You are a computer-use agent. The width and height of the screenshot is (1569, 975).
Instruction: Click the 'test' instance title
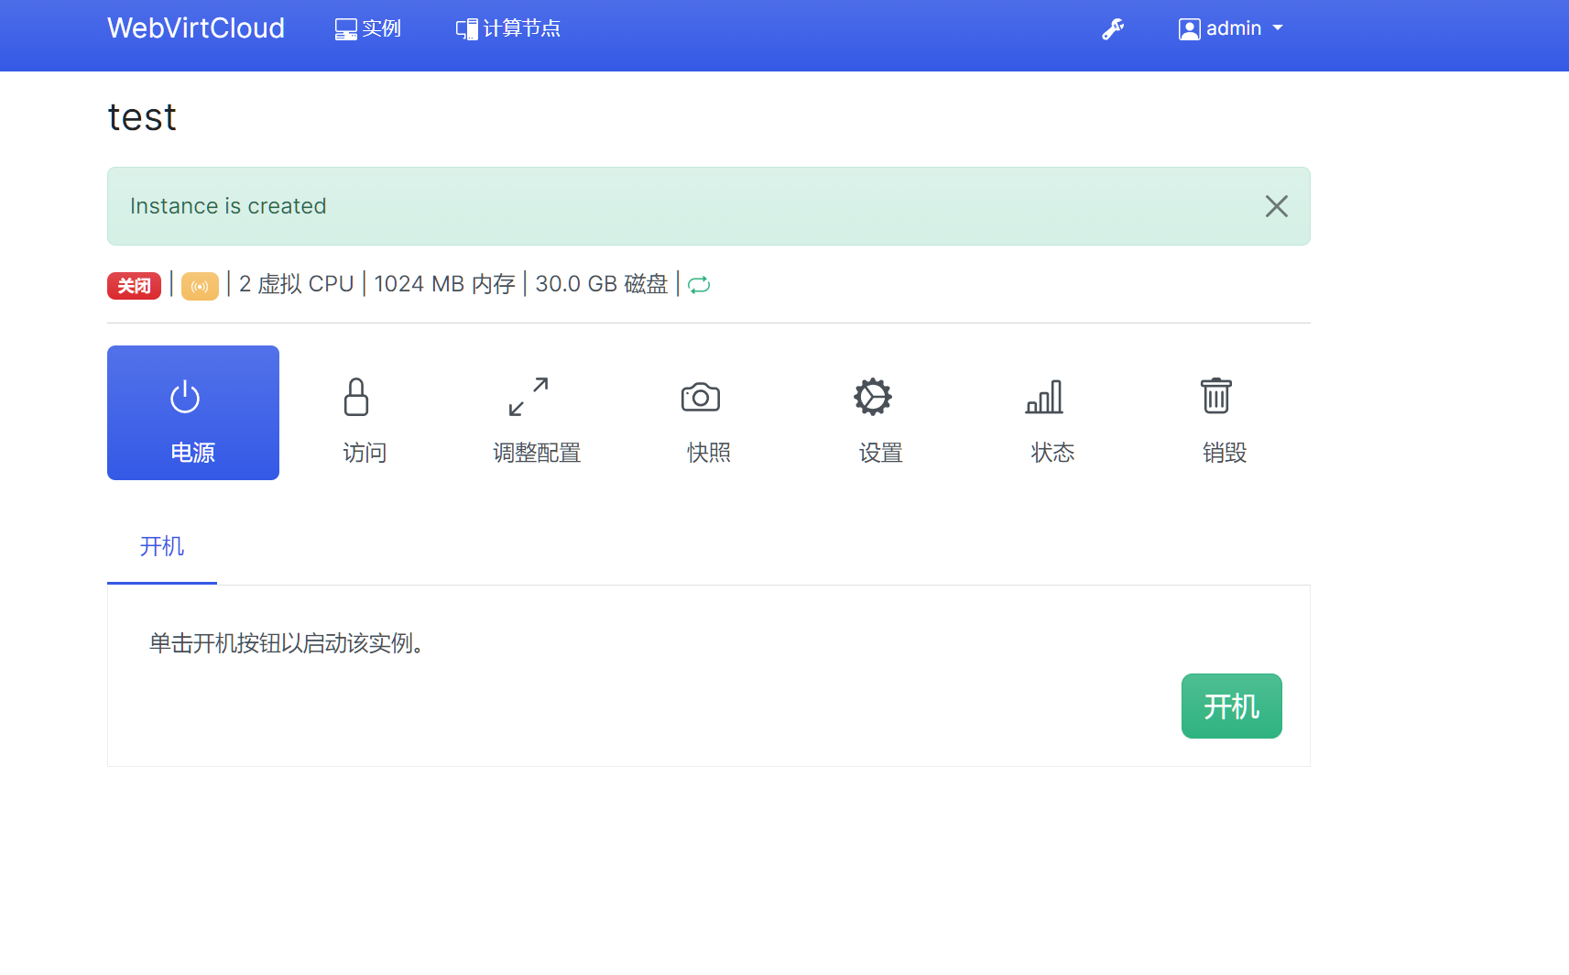point(142,117)
